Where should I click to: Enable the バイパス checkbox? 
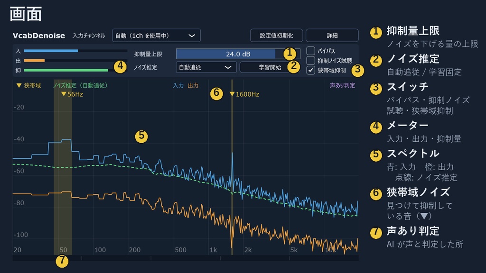point(310,50)
